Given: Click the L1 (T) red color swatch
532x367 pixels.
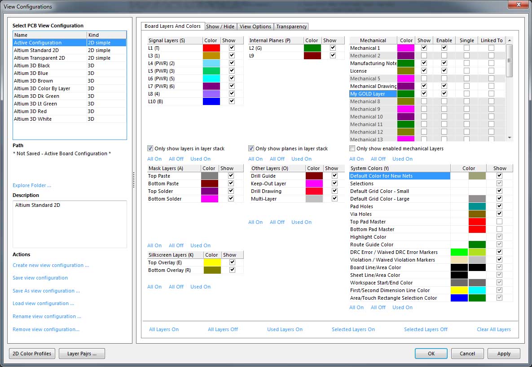Looking at the screenshot, I should point(211,48).
